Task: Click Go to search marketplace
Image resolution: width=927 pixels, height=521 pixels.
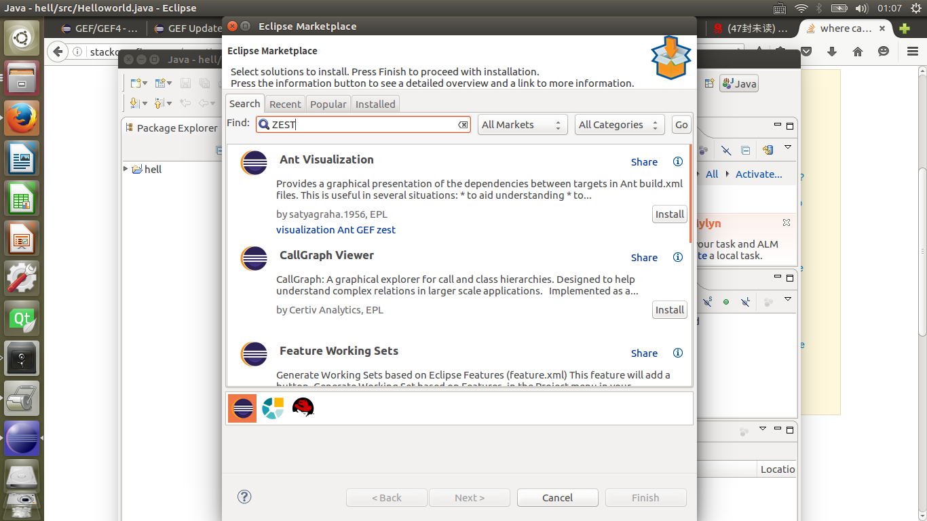Action: [681, 125]
